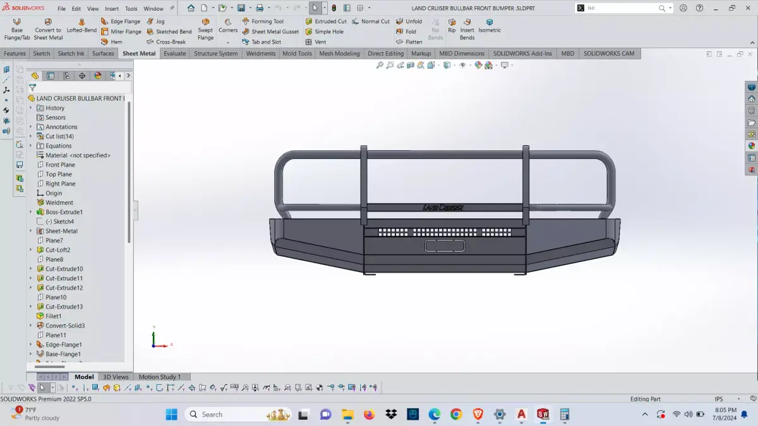Select Sheet Metal Gusset tool
Screen dimensions: 758x426
point(270,32)
